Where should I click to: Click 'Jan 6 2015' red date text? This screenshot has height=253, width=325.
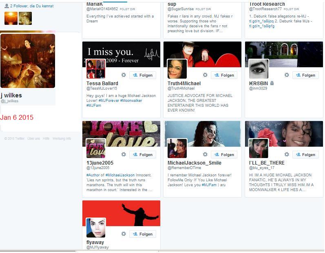point(17,117)
